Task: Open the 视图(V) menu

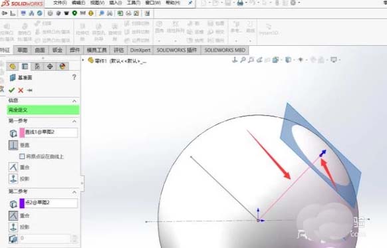Action: 97,3
